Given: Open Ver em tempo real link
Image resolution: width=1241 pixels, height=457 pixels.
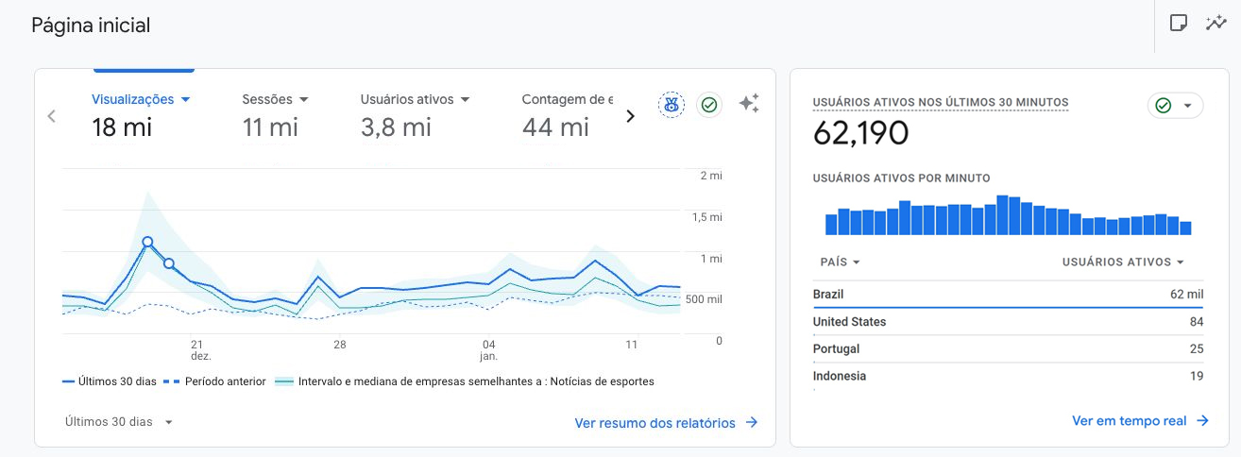Looking at the screenshot, I should (x=1129, y=421).
